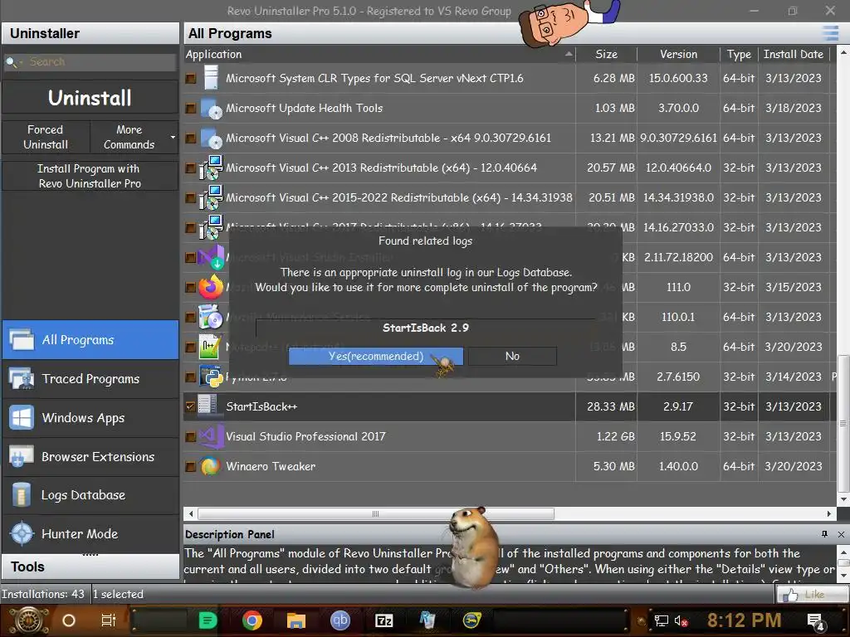
Task: Click the Visual Studio Installer icon
Action: (x=211, y=257)
